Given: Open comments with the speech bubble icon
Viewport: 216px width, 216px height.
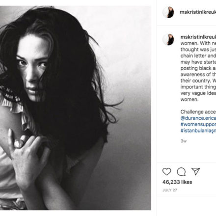Looking at the screenshot, I should point(181,172).
